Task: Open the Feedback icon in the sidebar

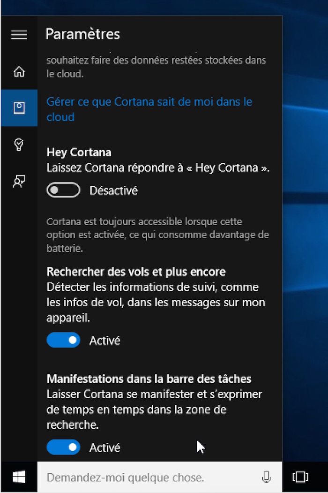Action: tap(19, 181)
